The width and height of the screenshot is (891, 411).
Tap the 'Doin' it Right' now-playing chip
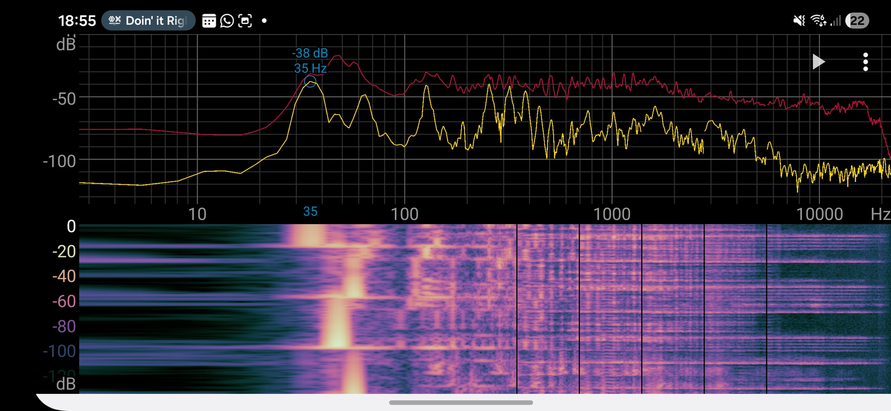pyautogui.click(x=148, y=20)
